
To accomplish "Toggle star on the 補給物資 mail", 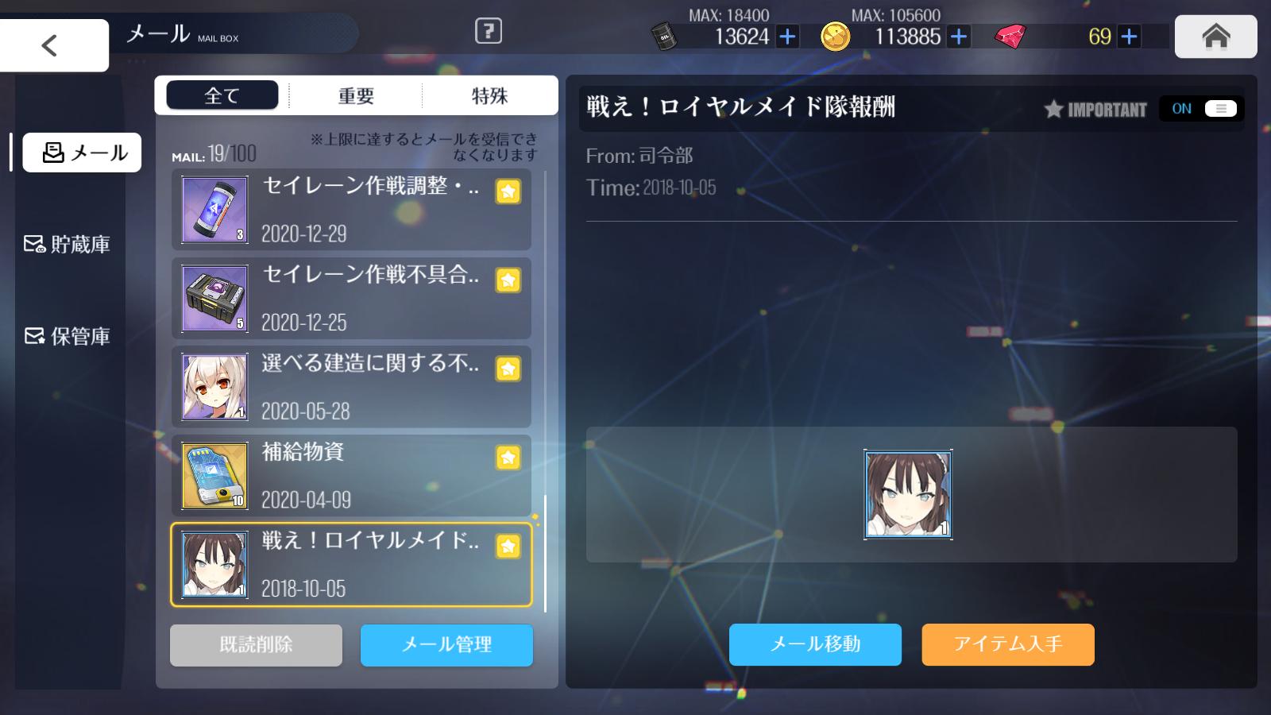I will click(x=508, y=458).
